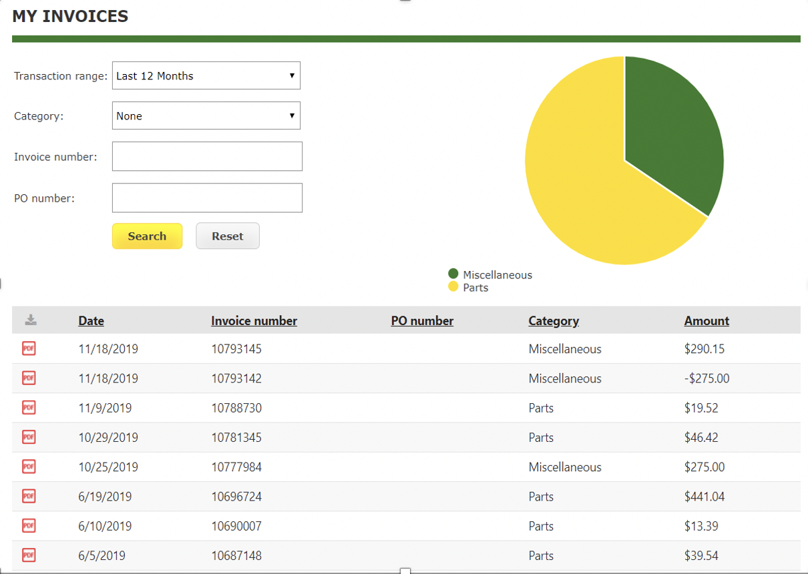
Task: Focus the Invoice number input field
Action: point(207,156)
